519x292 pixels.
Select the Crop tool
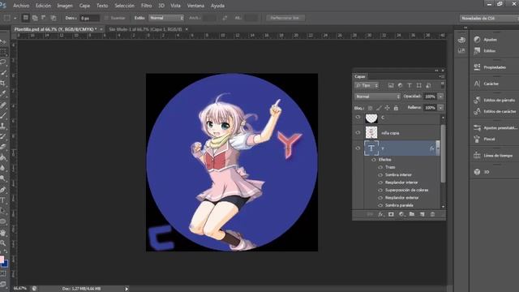(3, 83)
